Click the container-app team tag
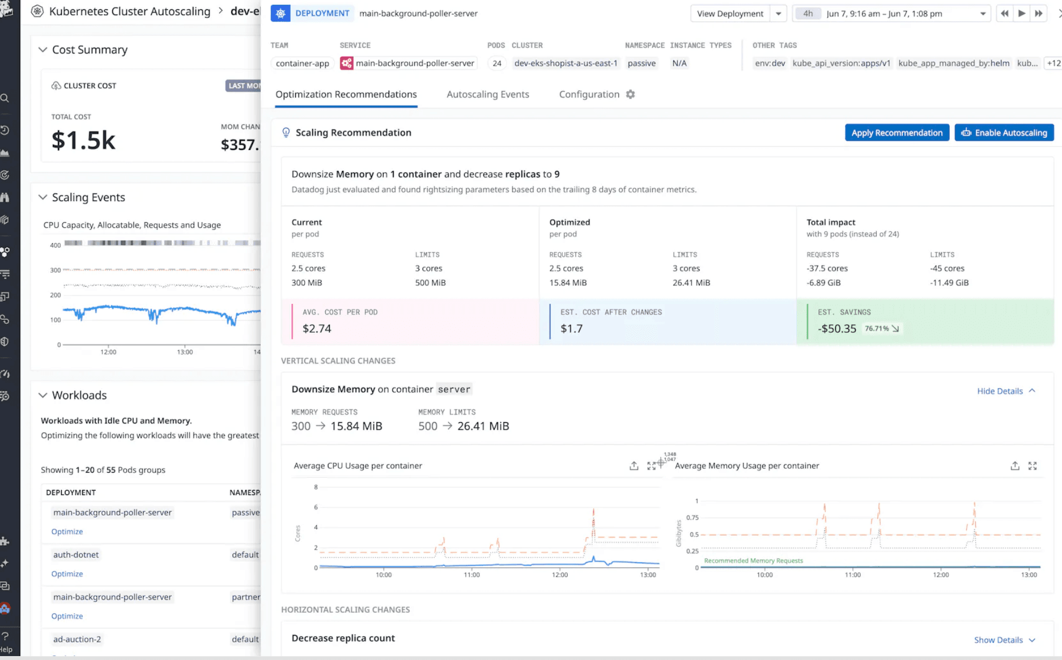The image size is (1062, 660). click(x=302, y=63)
